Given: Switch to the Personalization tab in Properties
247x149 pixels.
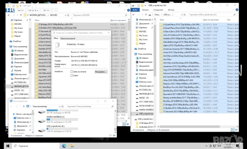Looking at the screenshot, I should pos(68,38).
